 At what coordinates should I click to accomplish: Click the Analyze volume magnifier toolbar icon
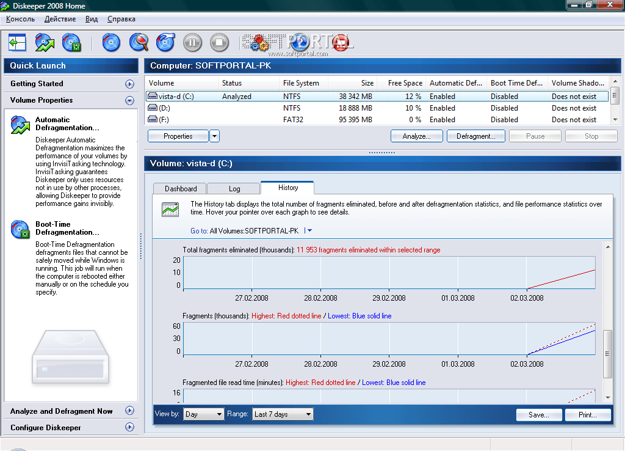click(139, 43)
